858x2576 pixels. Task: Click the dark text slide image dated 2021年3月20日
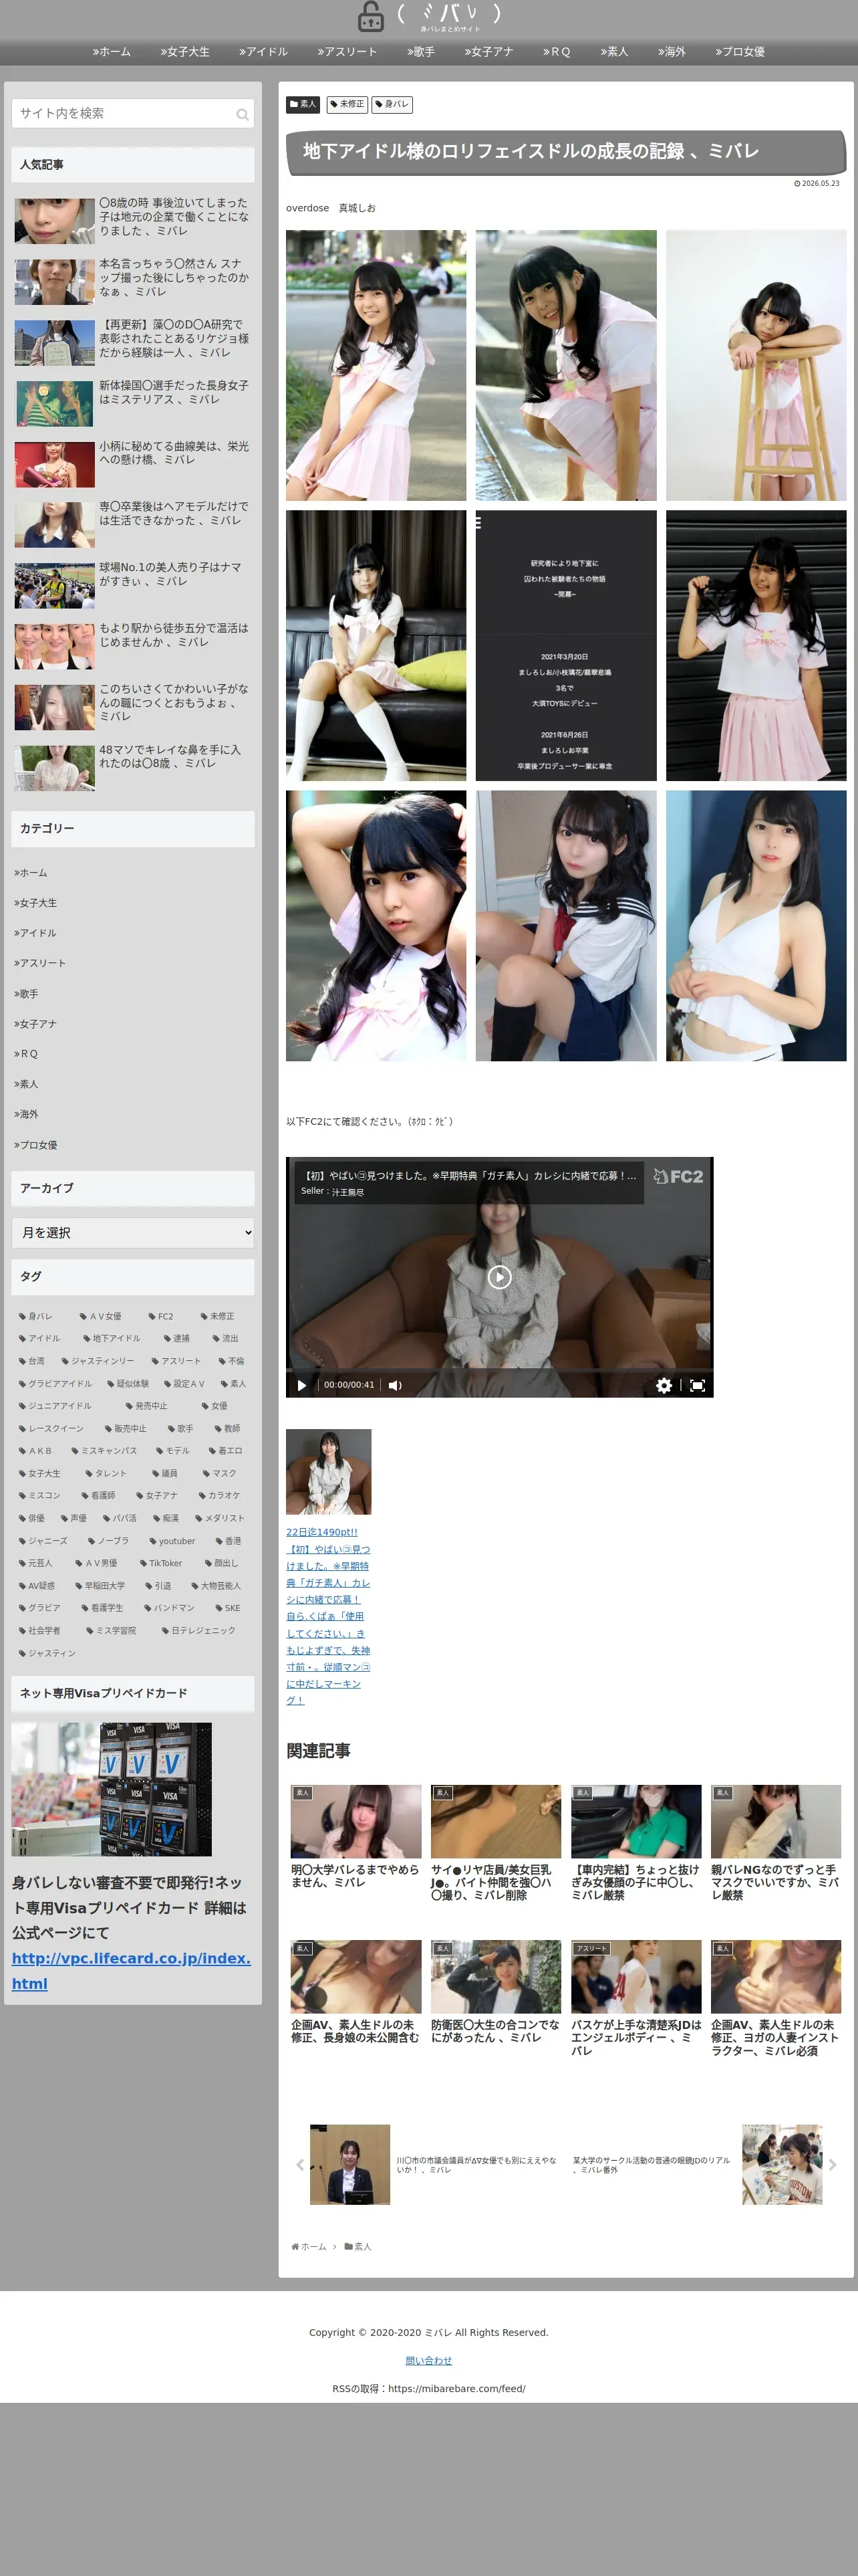[565, 645]
